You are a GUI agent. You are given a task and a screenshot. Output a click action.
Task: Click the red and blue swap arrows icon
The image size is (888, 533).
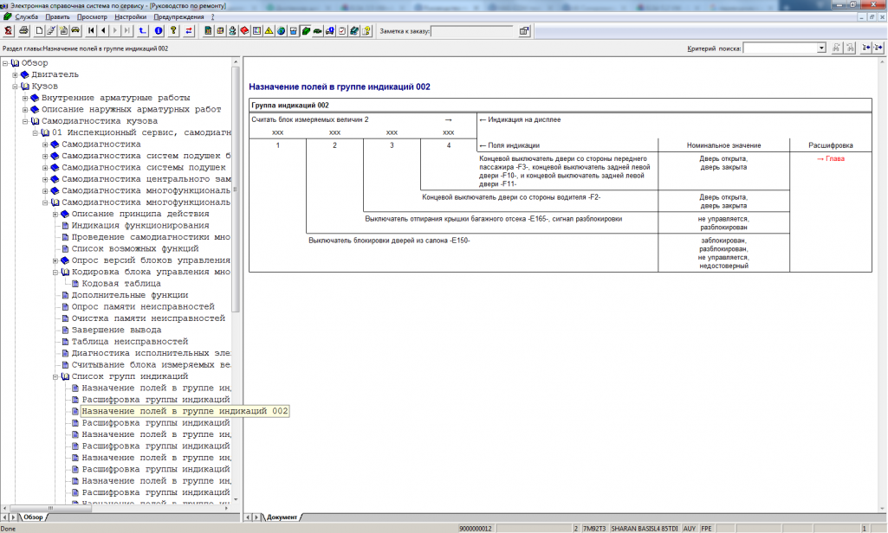[189, 30]
